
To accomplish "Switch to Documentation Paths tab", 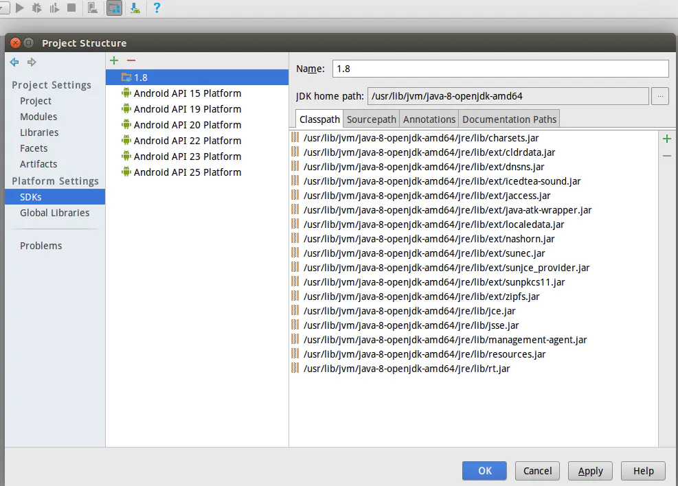I will coord(510,119).
